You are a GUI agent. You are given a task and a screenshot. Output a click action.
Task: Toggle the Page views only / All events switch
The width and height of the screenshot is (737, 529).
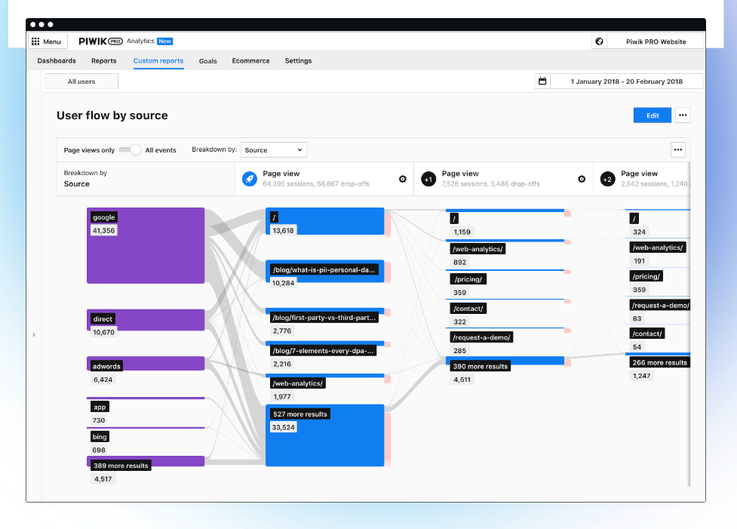(x=130, y=149)
